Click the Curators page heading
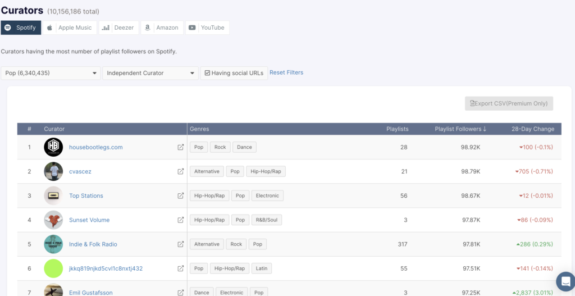 pyautogui.click(x=22, y=11)
